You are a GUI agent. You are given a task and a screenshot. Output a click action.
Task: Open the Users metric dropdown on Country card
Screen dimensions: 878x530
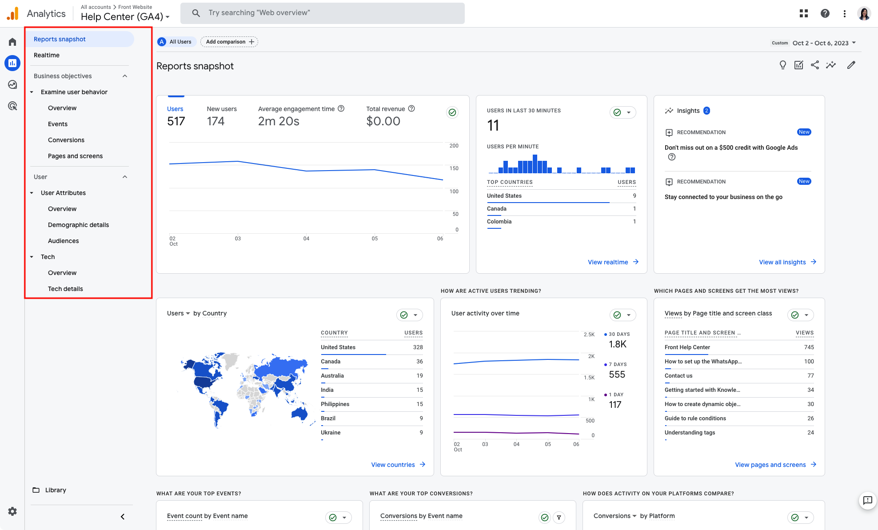point(179,313)
